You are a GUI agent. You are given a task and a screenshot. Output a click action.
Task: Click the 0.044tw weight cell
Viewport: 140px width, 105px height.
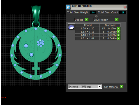(x=112, y=38)
